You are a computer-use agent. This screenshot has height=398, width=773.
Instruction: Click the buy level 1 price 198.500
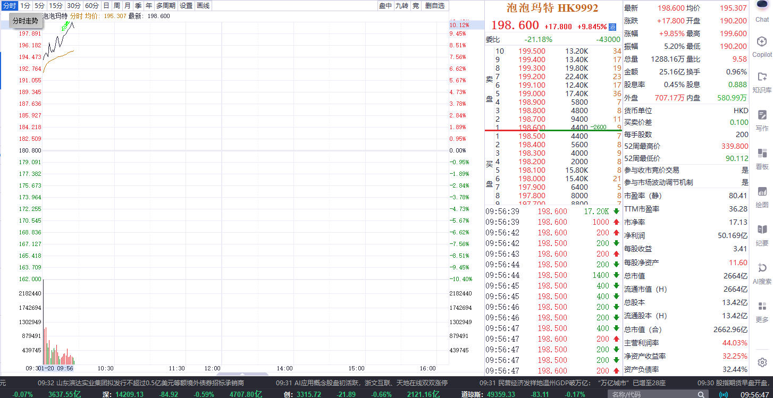pyautogui.click(x=531, y=136)
